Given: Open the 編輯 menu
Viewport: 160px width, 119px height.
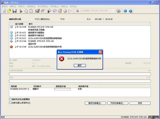Looking at the screenshot, I should point(13,6).
